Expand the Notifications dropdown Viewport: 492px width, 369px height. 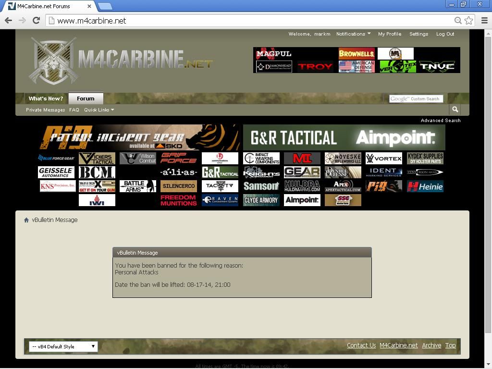pos(353,34)
